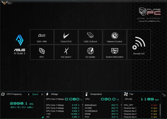This screenshot has width=167, height=119.
Task: Open the DIGI+ VRM tile
Action: pyautogui.click(x=42, y=37)
